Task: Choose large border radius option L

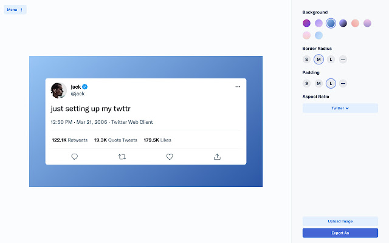Action: click(x=331, y=59)
